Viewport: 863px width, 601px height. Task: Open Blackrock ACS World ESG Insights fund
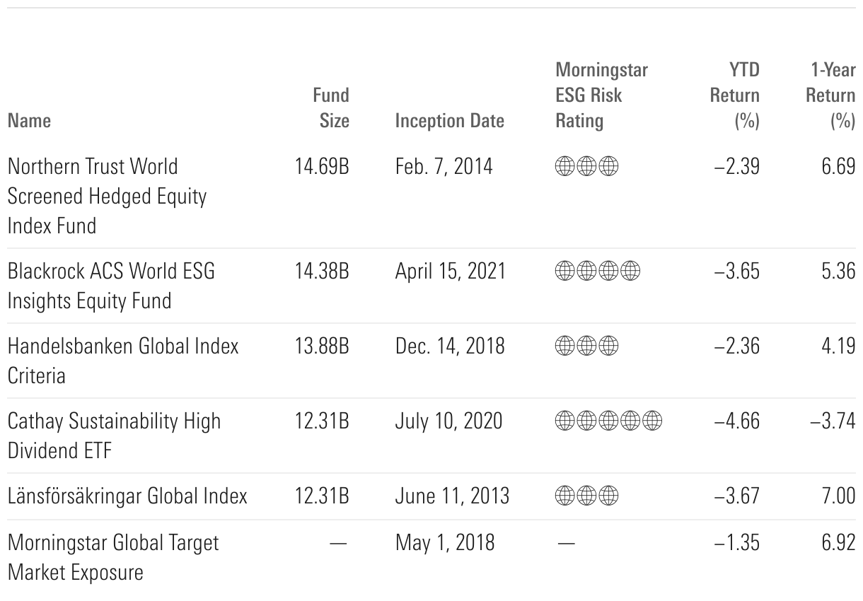[x=111, y=286]
